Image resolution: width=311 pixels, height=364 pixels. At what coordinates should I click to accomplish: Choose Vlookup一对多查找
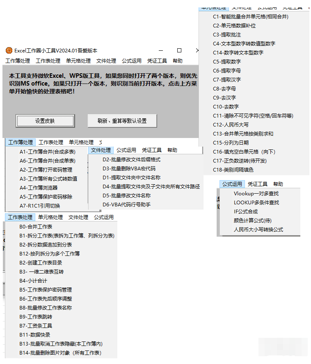click(x=256, y=194)
